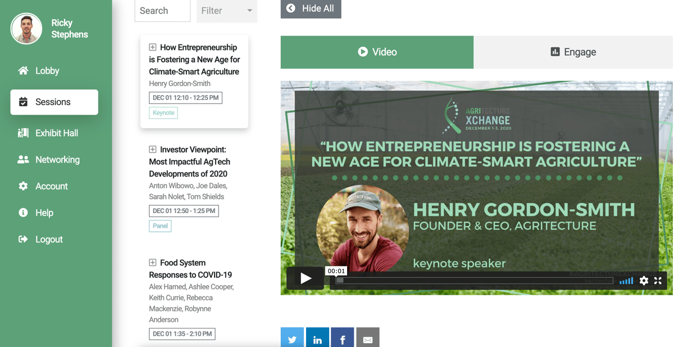Expand the Food System Responses session
674x347 pixels.
(x=152, y=263)
